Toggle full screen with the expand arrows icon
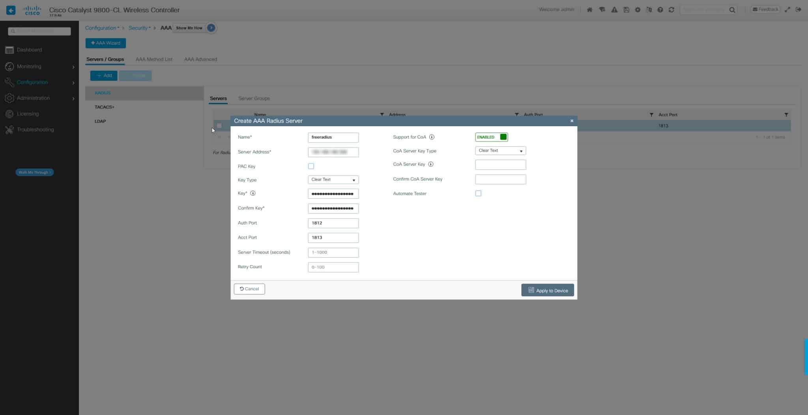Image resolution: width=808 pixels, height=415 pixels. point(787,9)
